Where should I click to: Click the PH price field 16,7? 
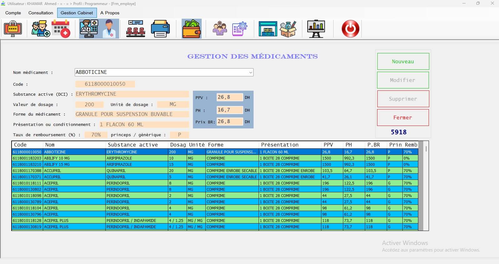(x=230, y=110)
